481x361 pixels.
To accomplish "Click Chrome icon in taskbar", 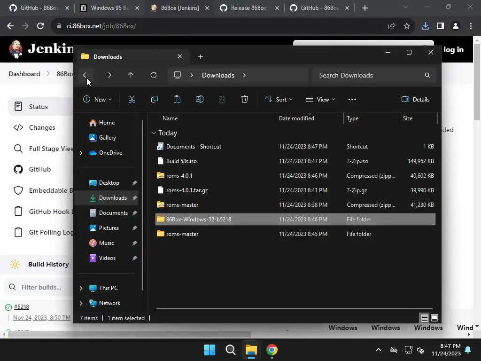I will (x=272, y=350).
